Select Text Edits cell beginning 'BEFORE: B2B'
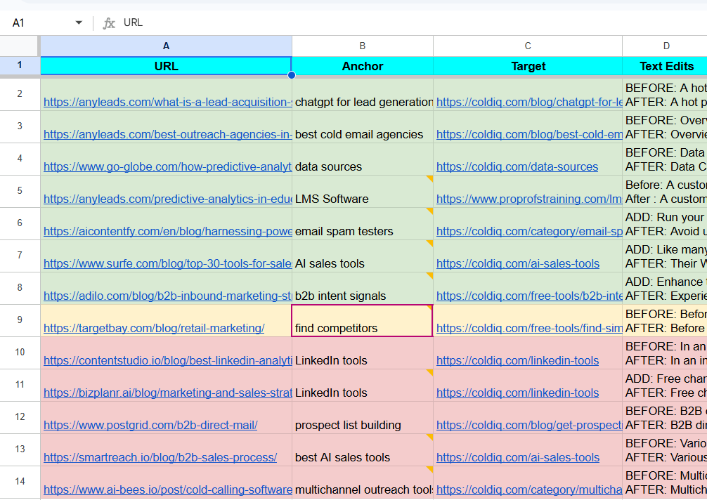This screenshot has width=707, height=500. pyautogui.click(x=665, y=418)
